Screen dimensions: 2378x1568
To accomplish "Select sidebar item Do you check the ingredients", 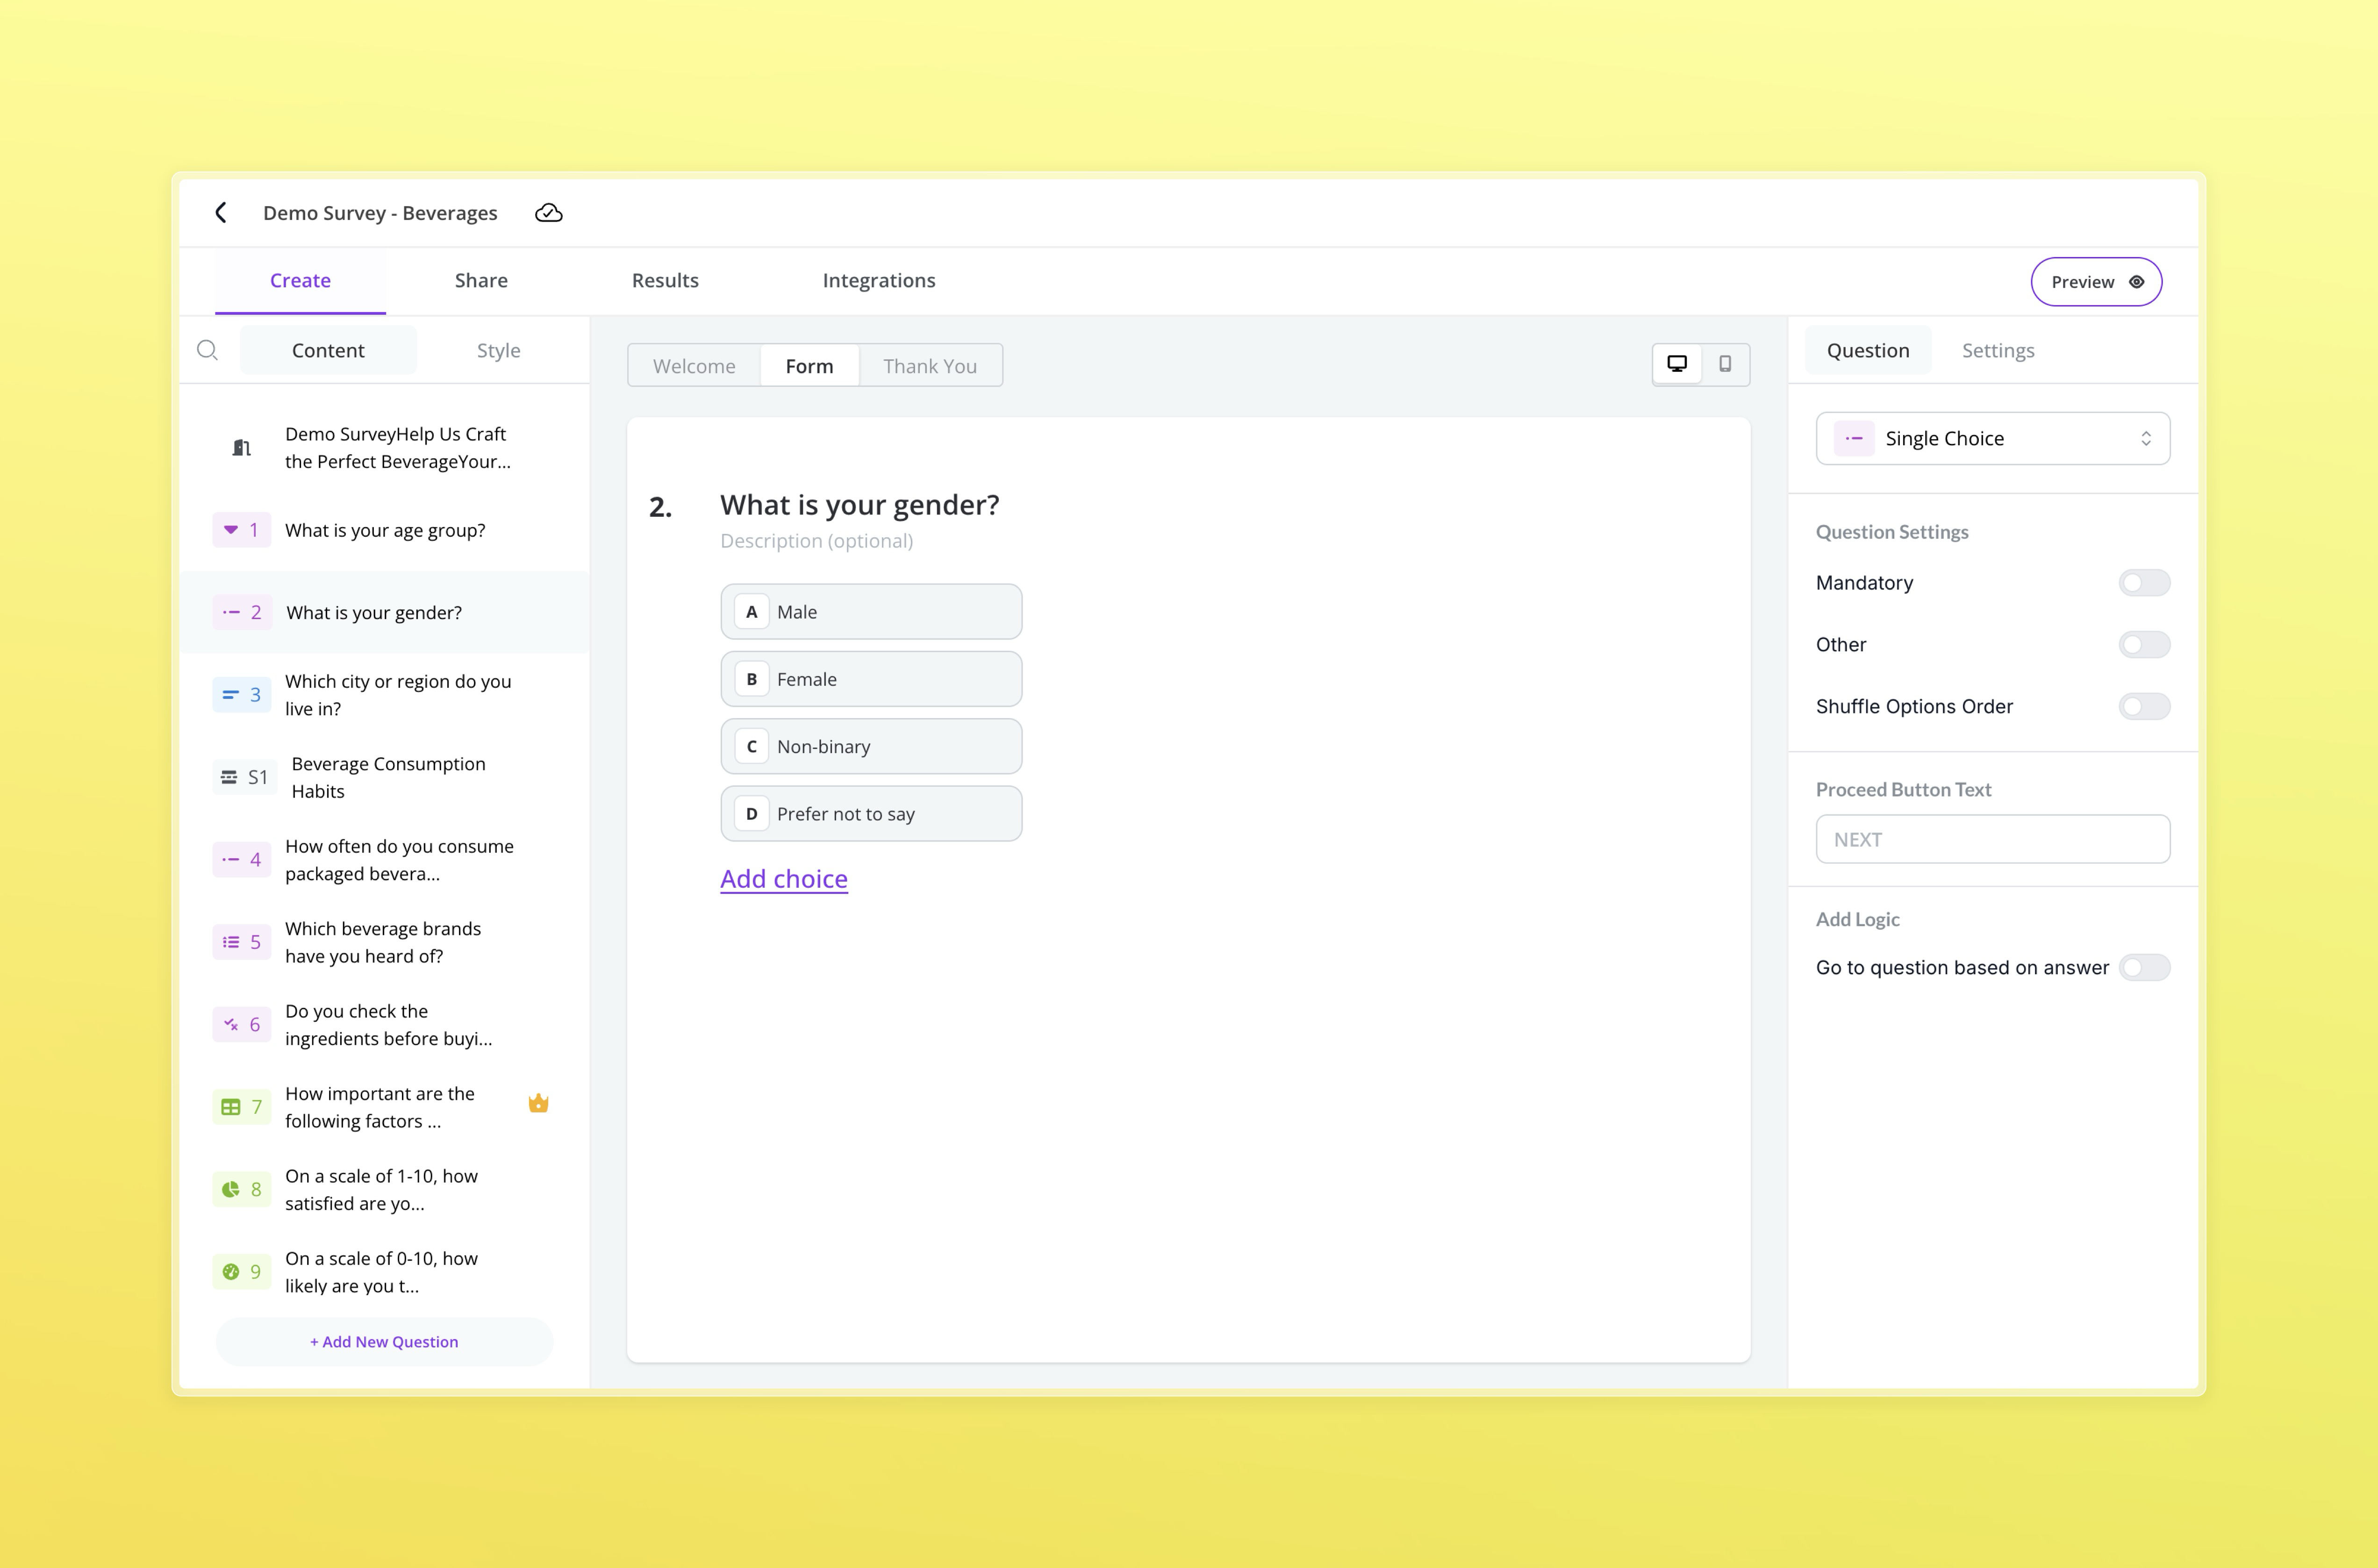I will [x=384, y=1025].
